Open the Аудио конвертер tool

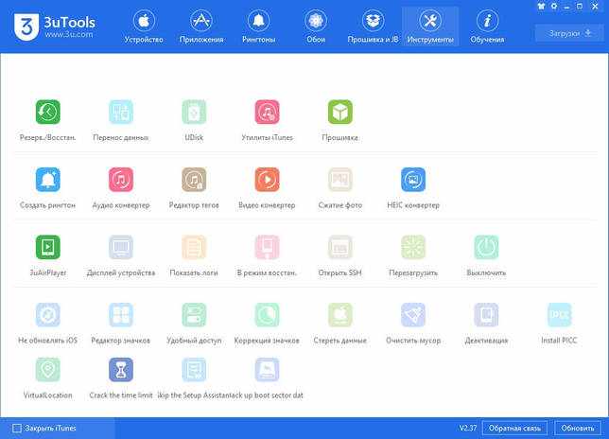click(121, 180)
